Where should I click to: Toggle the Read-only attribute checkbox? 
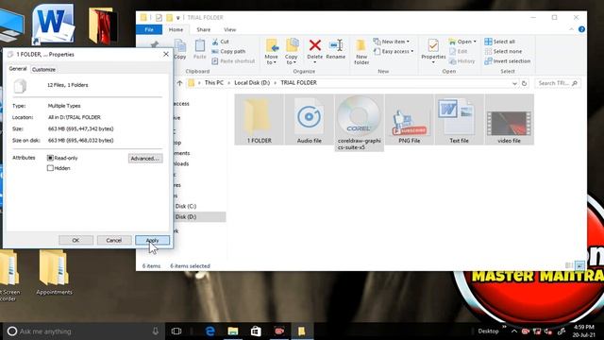pyautogui.click(x=50, y=158)
